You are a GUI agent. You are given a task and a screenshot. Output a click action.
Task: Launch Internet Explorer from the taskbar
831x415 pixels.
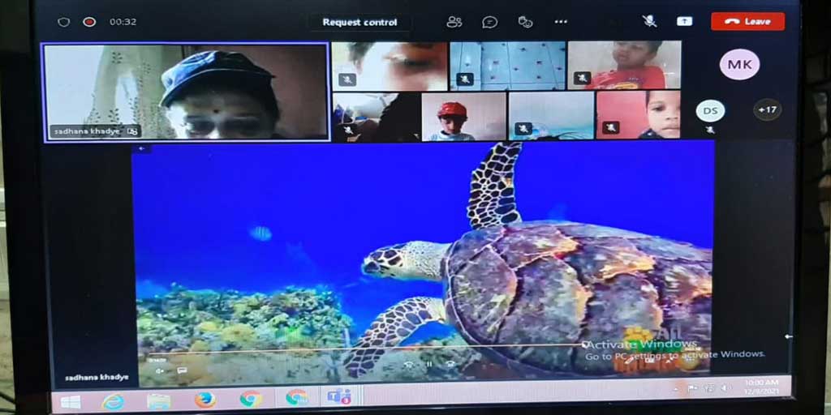(x=112, y=400)
